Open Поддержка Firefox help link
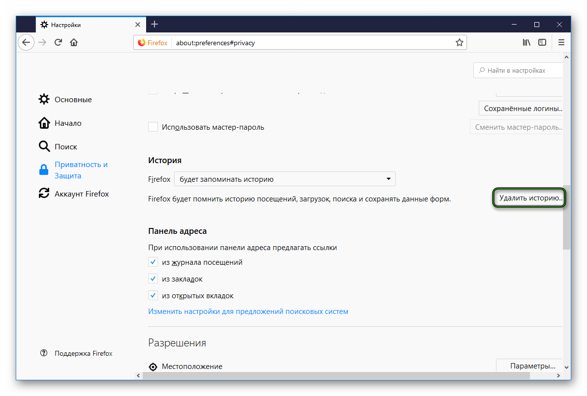The width and height of the screenshot is (587, 396). [84, 353]
